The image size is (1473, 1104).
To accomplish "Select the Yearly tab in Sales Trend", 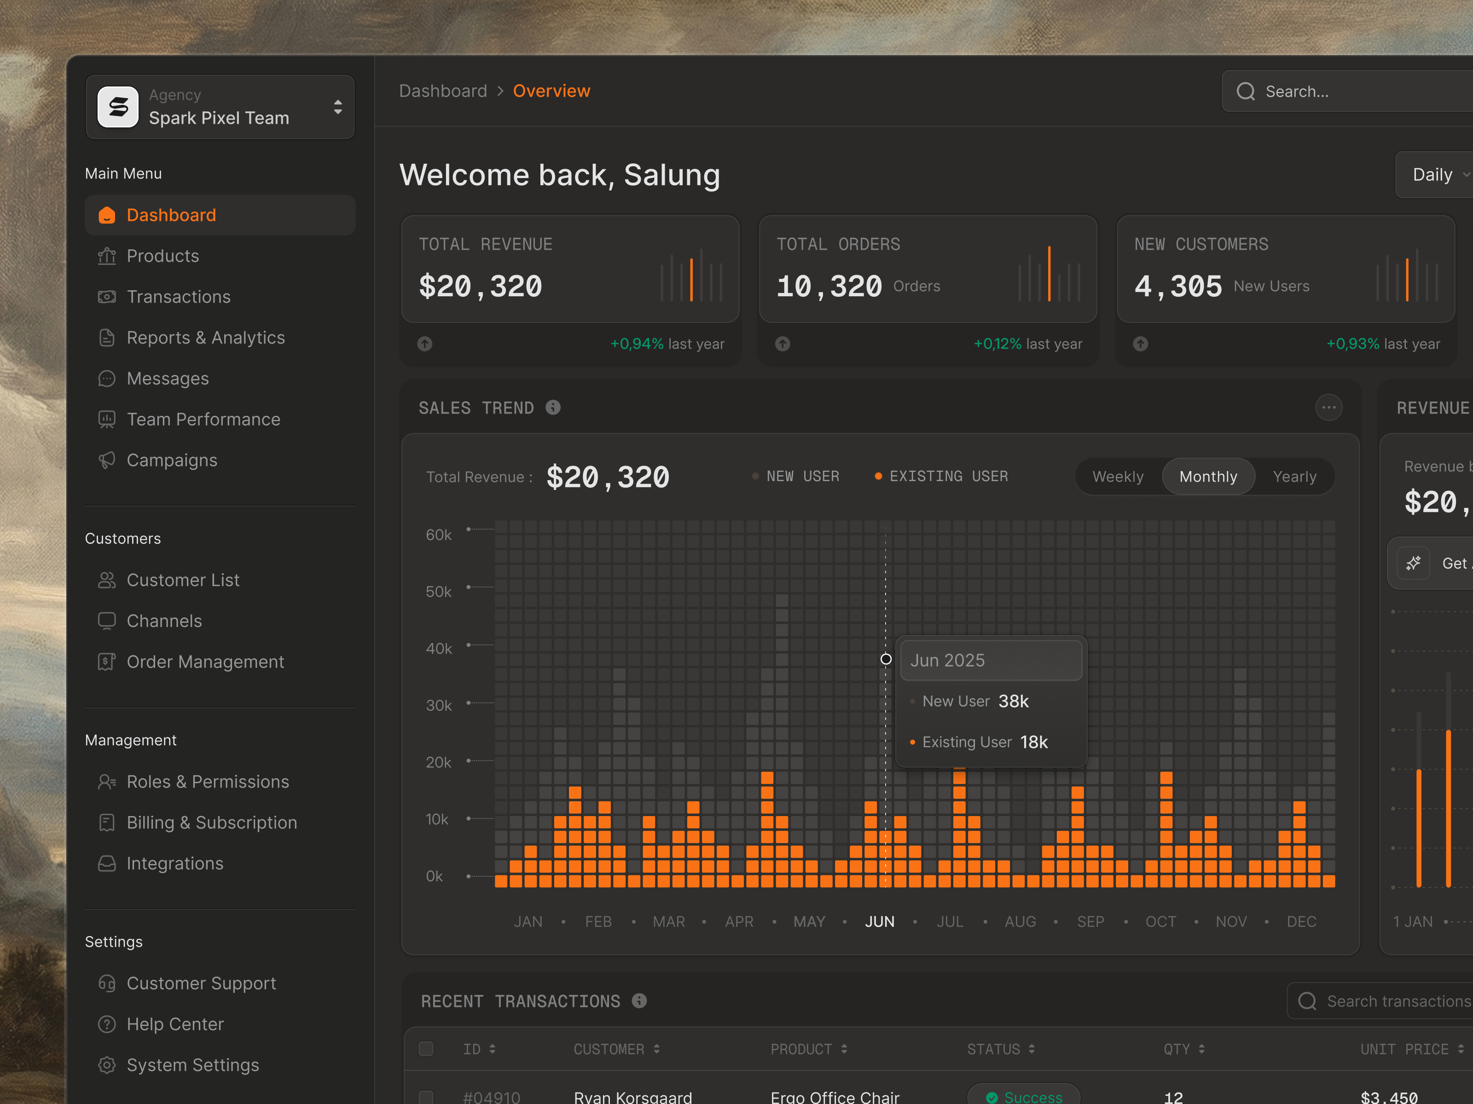I will click(1294, 476).
